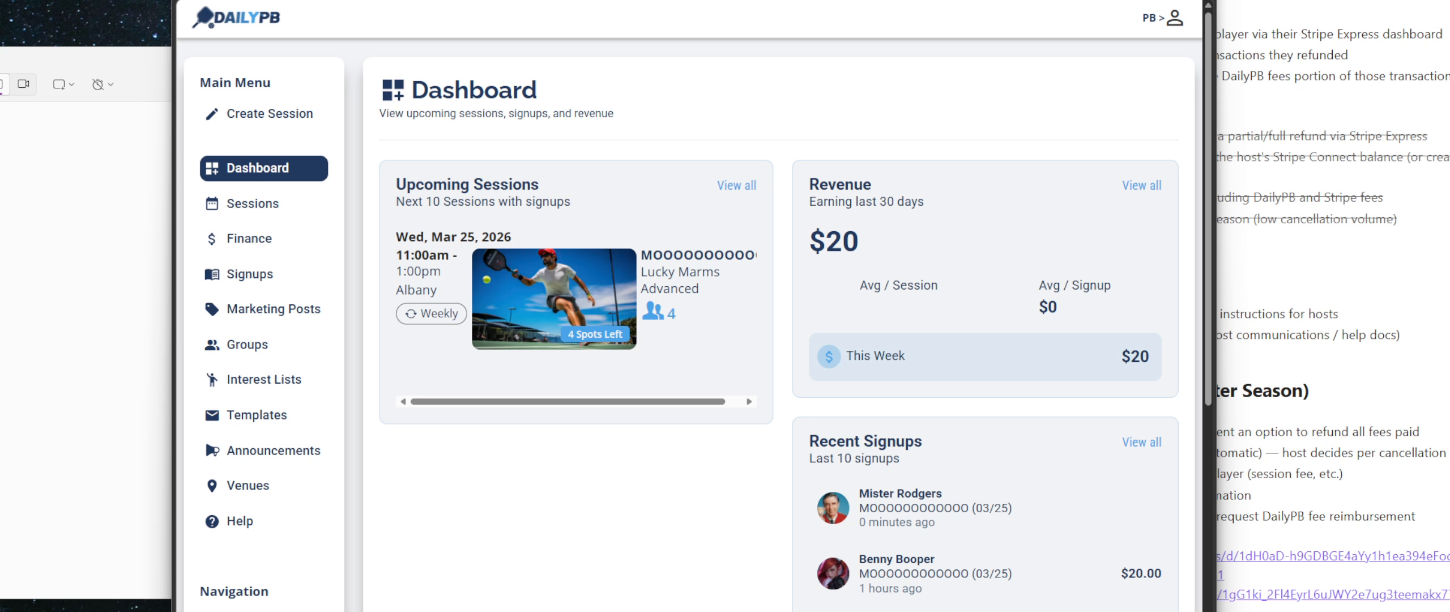The height and width of the screenshot is (612, 1450).
Task: Click the Venues location pin icon
Action: [212, 486]
